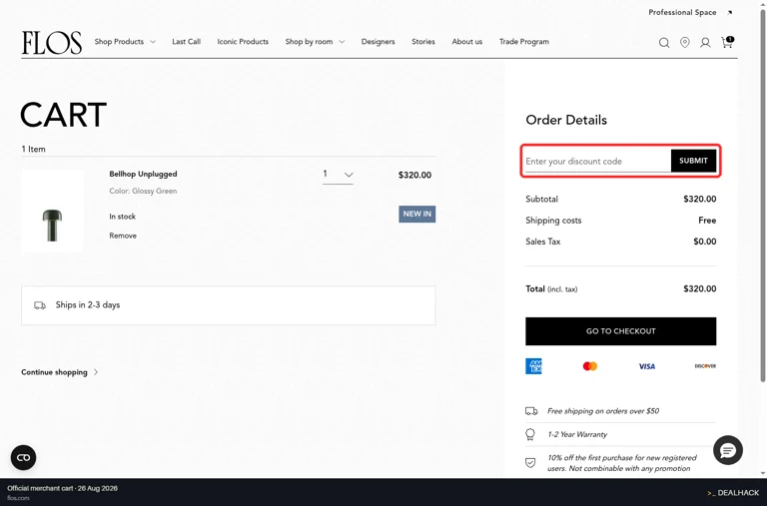Open the Stories menu item
The height and width of the screenshot is (506, 767).
click(x=423, y=42)
